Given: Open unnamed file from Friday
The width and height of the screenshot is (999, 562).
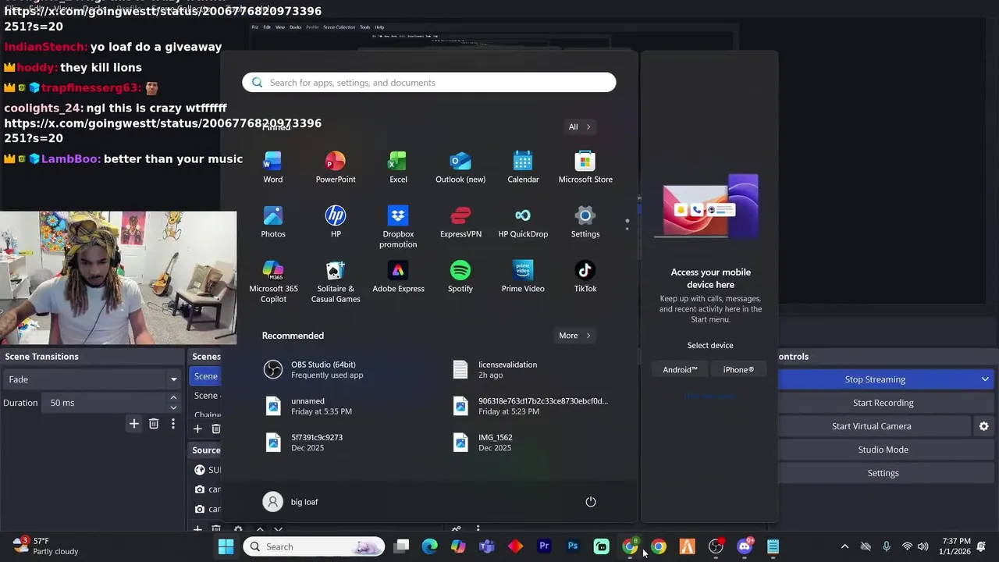Looking at the screenshot, I should [x=351, y=406].
